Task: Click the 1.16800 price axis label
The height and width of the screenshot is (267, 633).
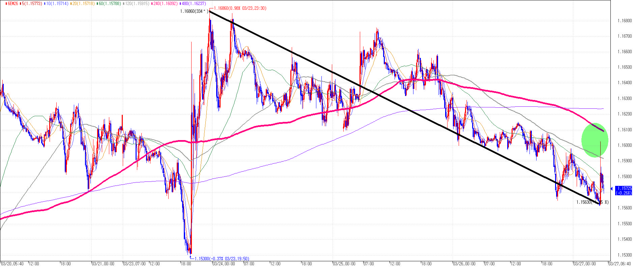Action: (x=625, y=21)
